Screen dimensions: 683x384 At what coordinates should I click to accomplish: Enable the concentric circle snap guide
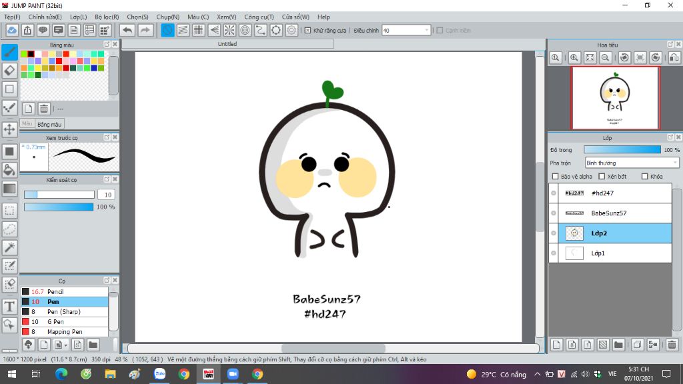245,30
